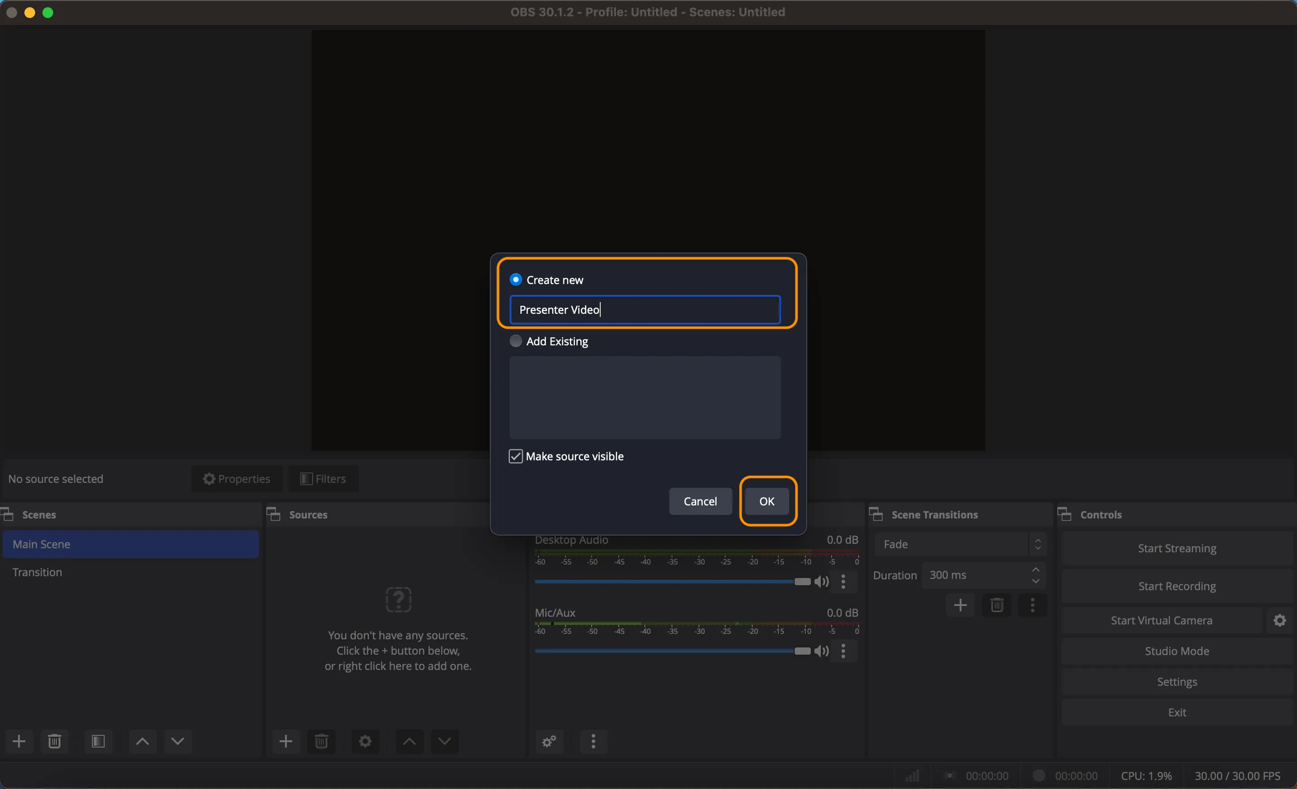Open advanced audio properties gear icon
Image resolution: width=1297 pixels, height=789 pixels.
click(548, 741)
